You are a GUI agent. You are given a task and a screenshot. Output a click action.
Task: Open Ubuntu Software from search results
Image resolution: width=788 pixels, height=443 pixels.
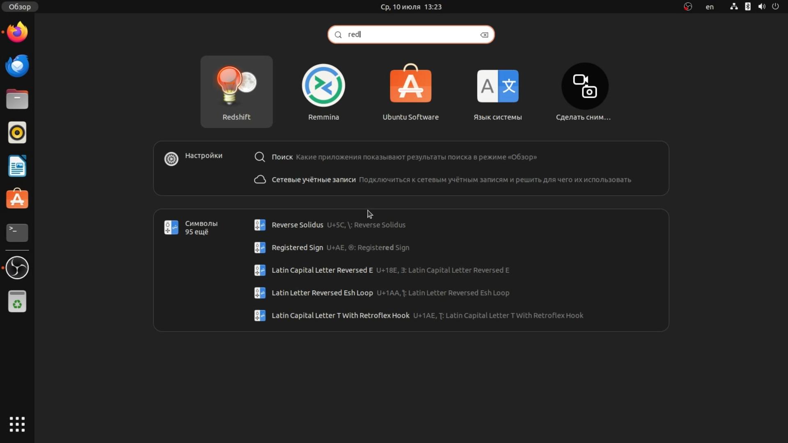pos(410,92)
